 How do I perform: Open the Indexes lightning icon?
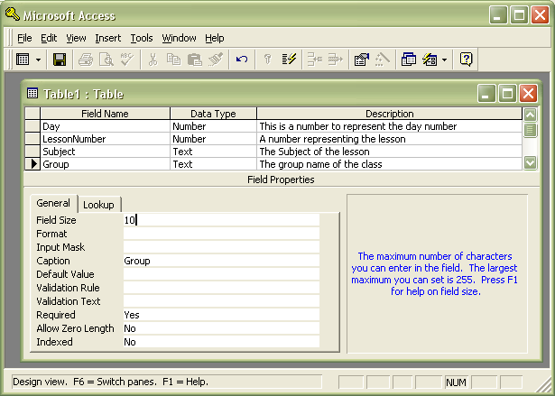[289, 60]
